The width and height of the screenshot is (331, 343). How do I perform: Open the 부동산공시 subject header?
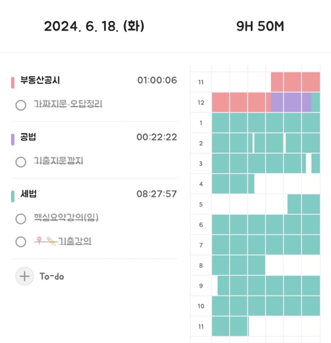(x=40, y=80)
